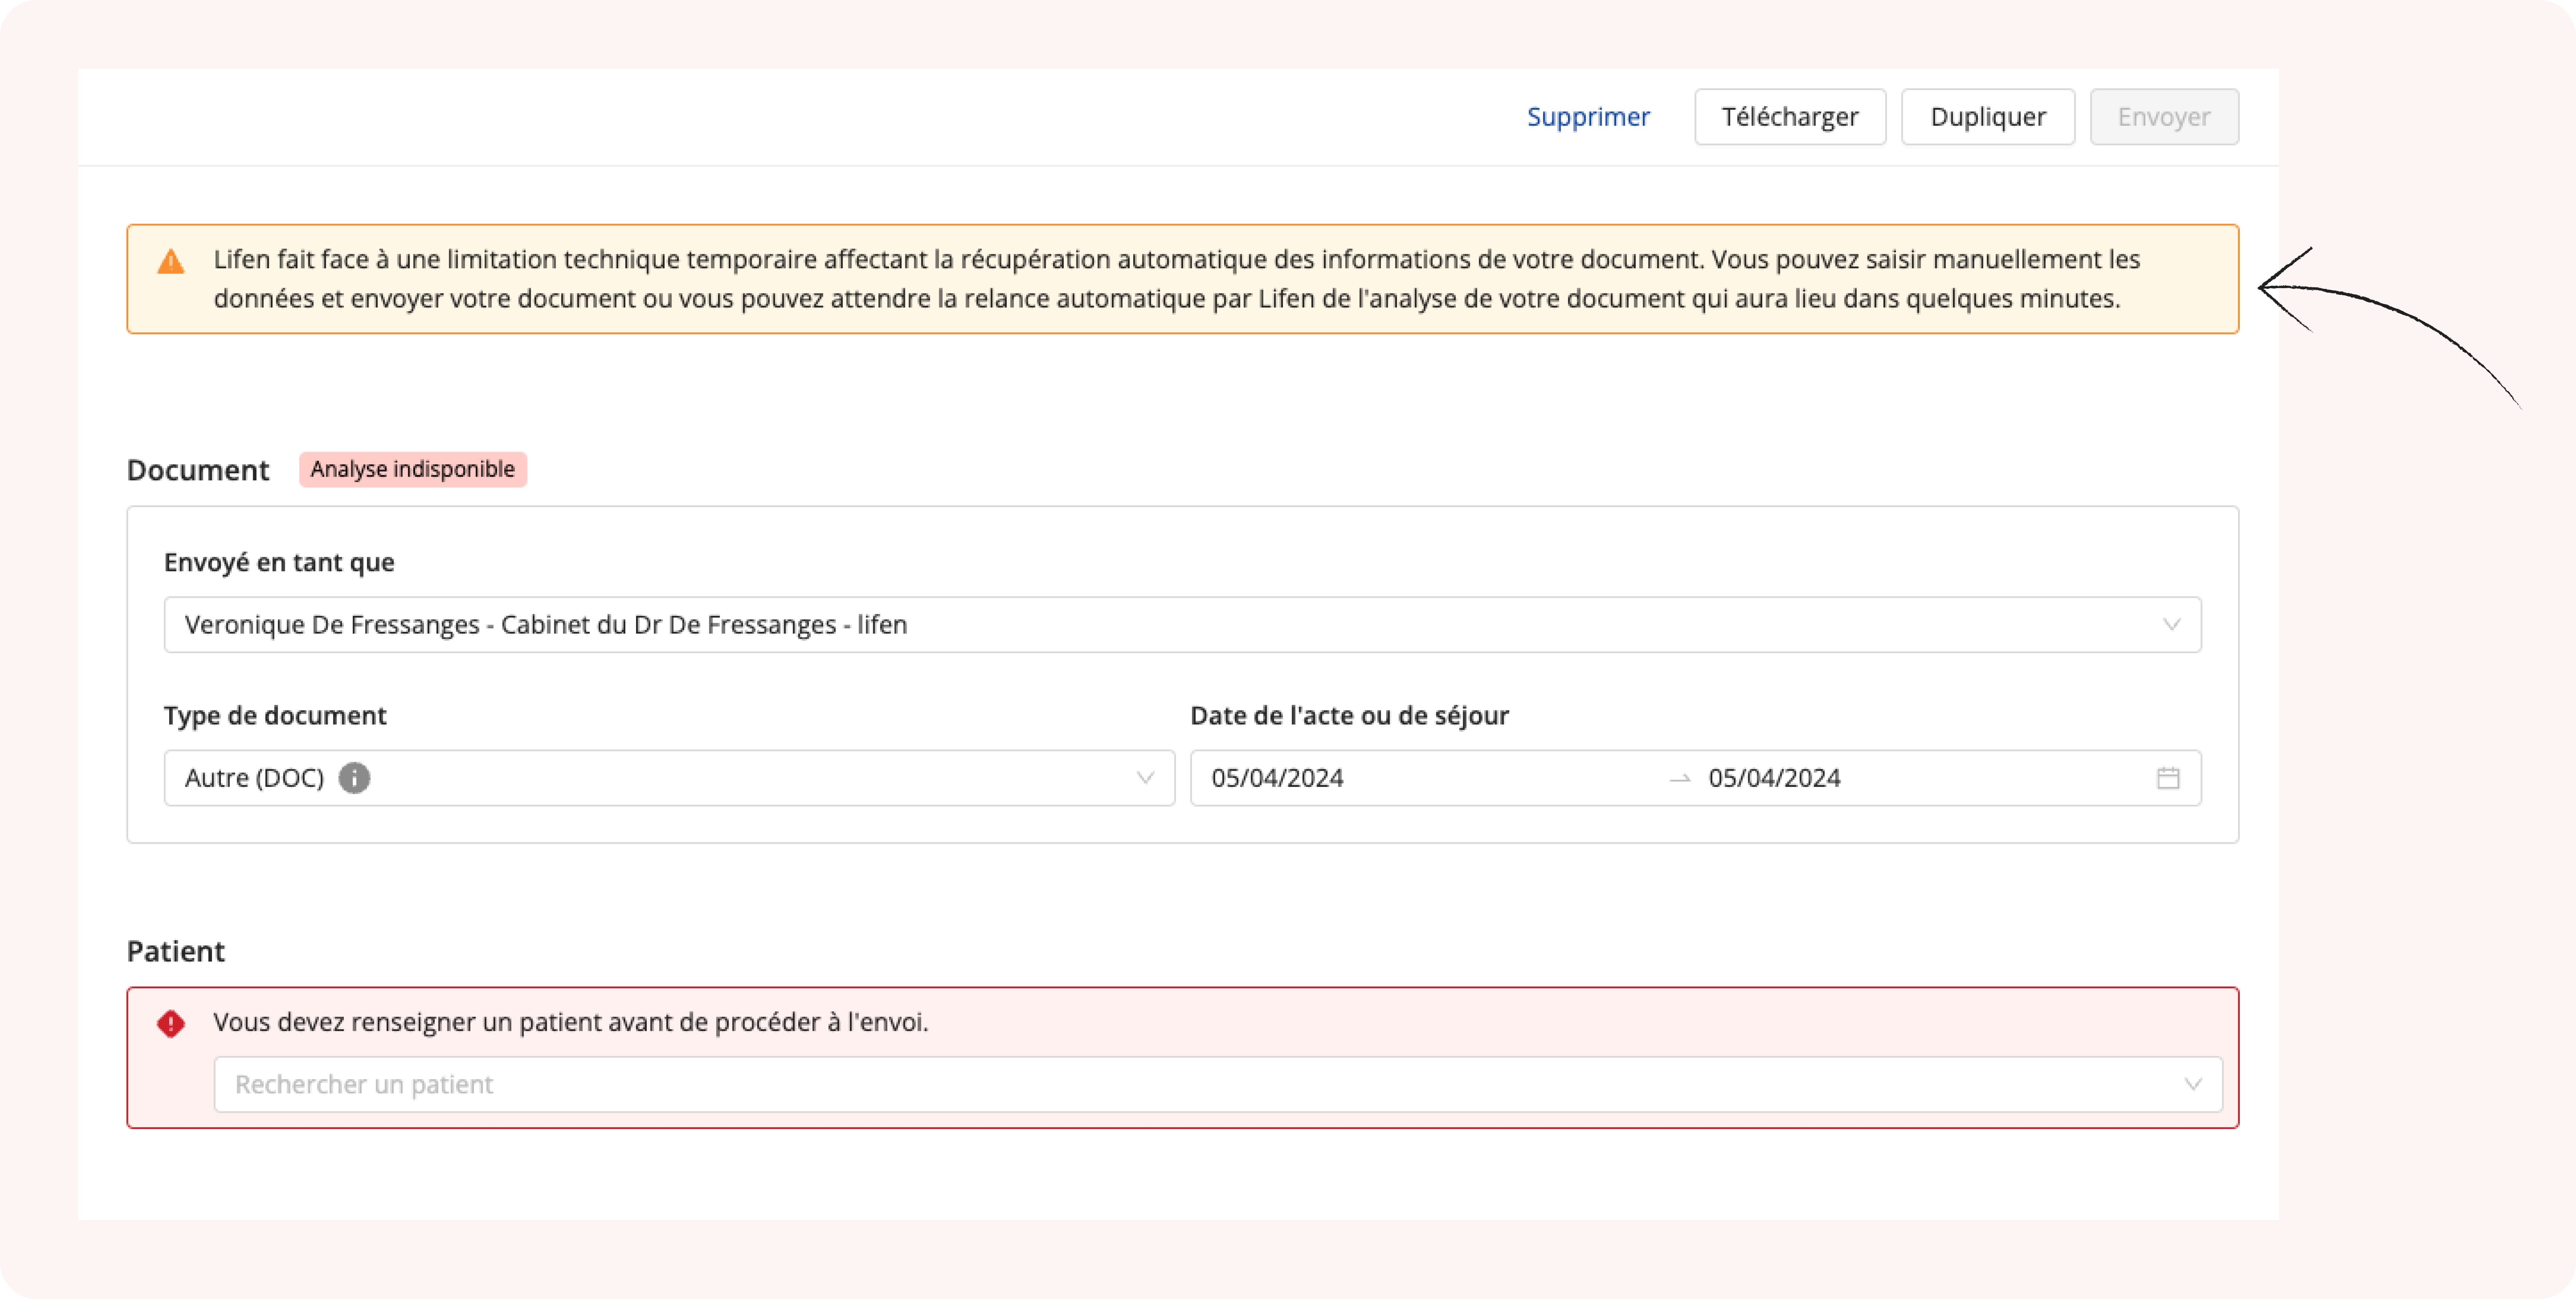2576x1299 pixels.
Task: Click the orange warning triangle icon
Action: [x=171, y=262]
